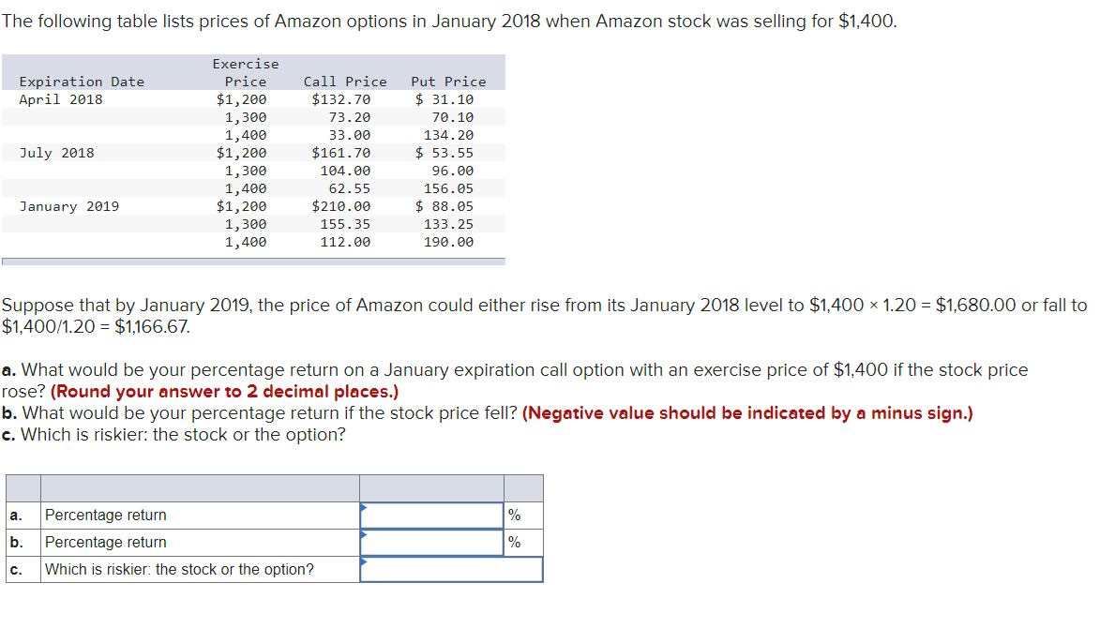Click the answer input field for part a
Screen dimensions: 1100x643
click(x=430, y=515)
